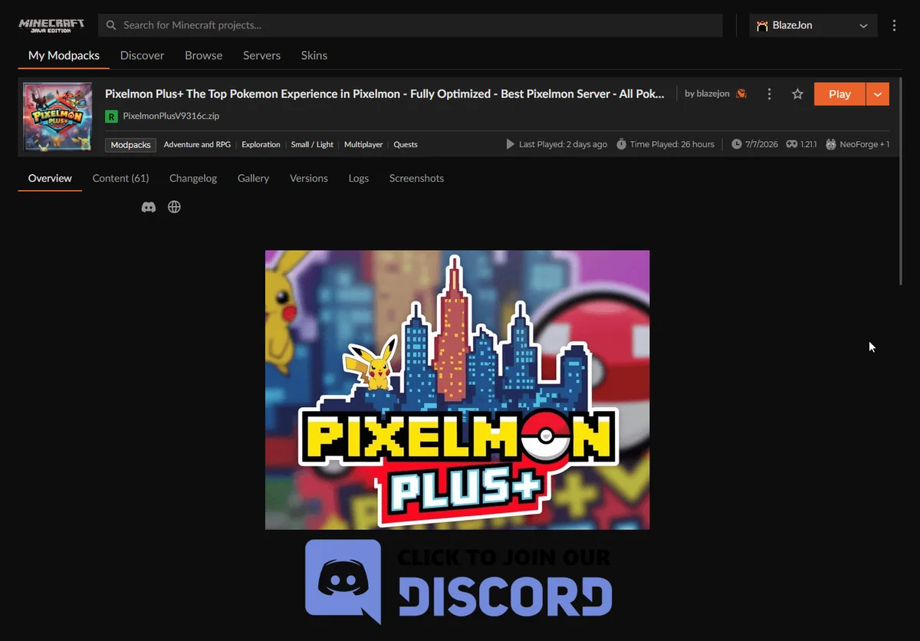The image size is (920, 641).
Task: Click the 1.21.1 version text
Action: point(809,144)
